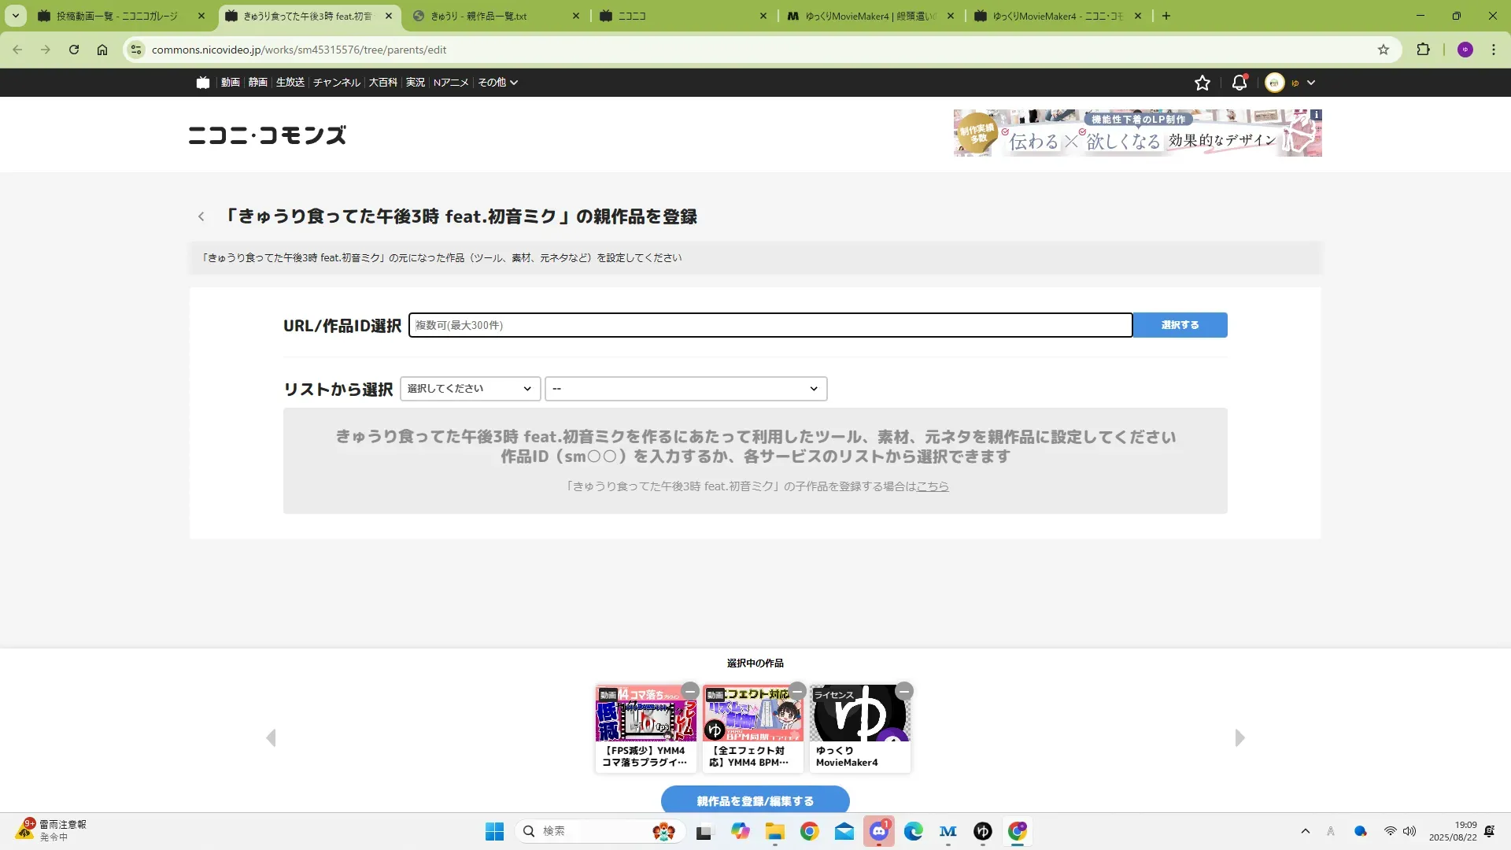Remove ゆっくりMovieMaker4 from selected works
Image resolution: width=1511 pixels, height=850 pixels.
904,691
